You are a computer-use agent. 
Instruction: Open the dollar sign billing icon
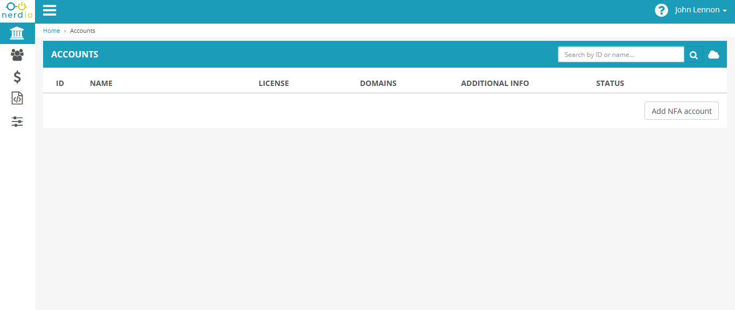pos(17,77)
